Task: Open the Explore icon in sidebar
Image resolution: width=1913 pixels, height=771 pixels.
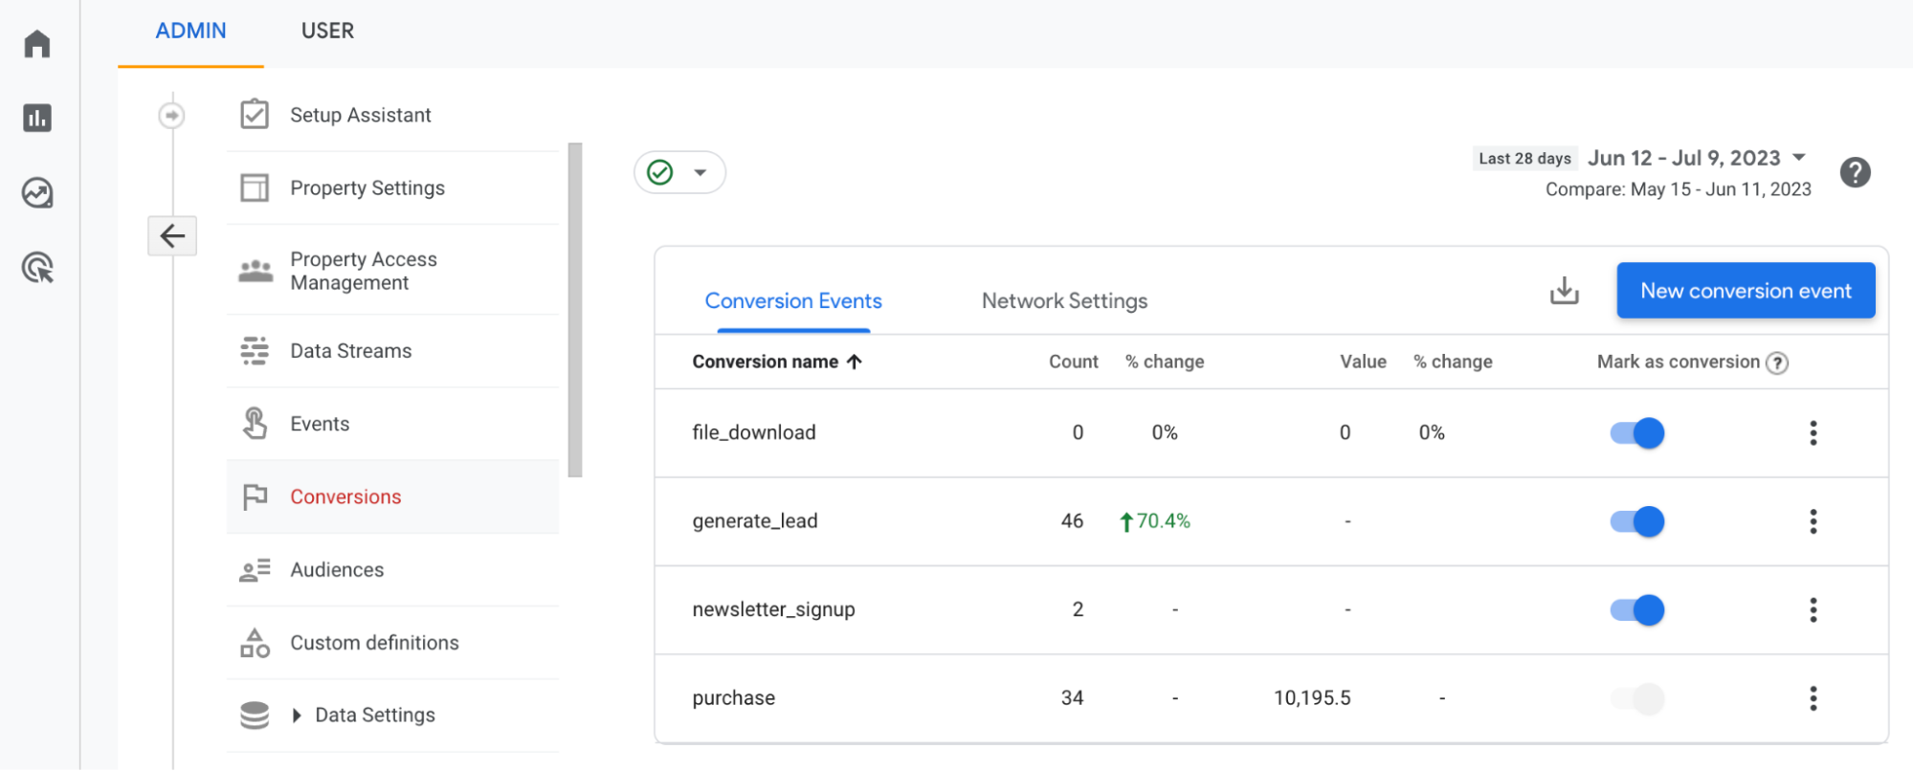Action: (37, 193)
